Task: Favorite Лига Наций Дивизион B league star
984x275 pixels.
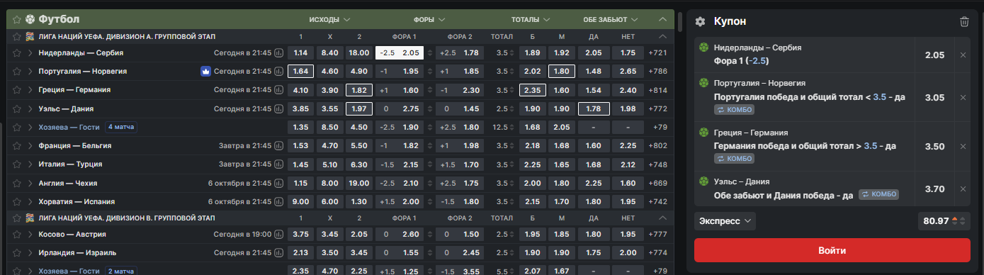Action: click(17, 218)
